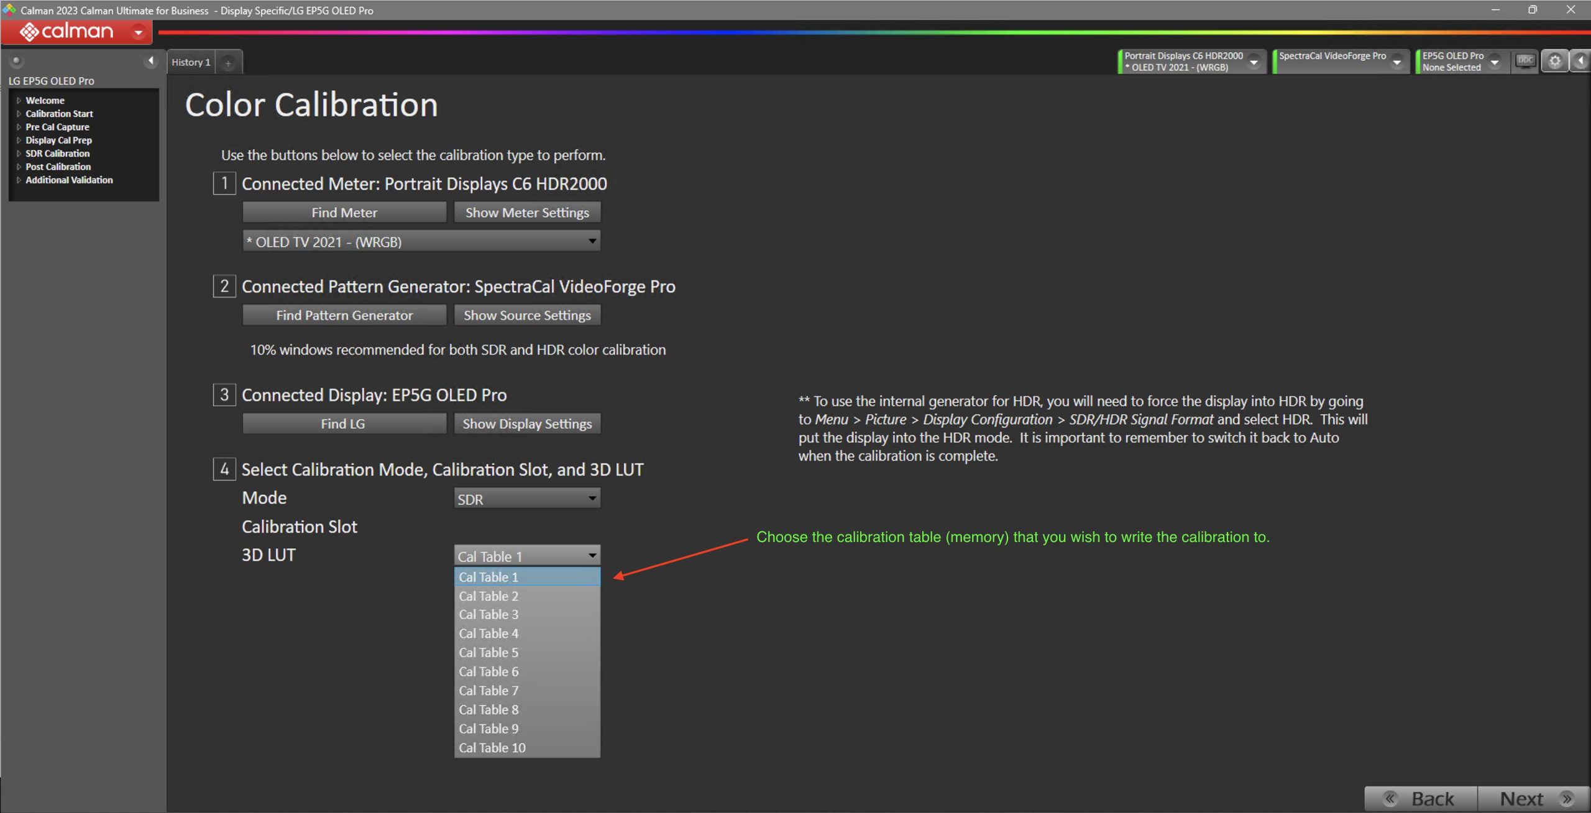The height and width of the screenshot is (813, 1591).
Task: Select Cal Table 1 from the list
Action: click(527, 577)
